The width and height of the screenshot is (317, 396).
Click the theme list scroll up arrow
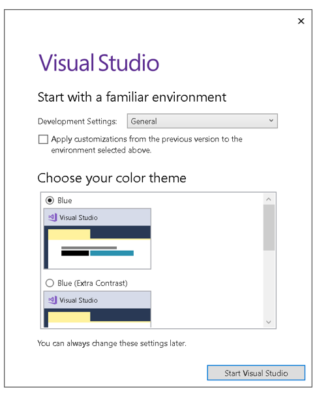(x=269, y=199)
